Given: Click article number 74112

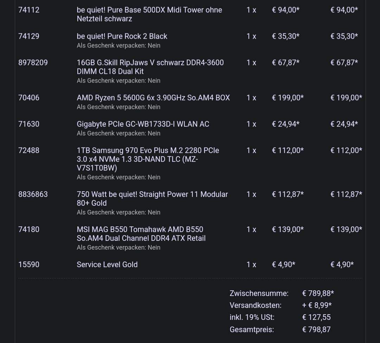Looking at the screenshot, I should click(29, 10).
